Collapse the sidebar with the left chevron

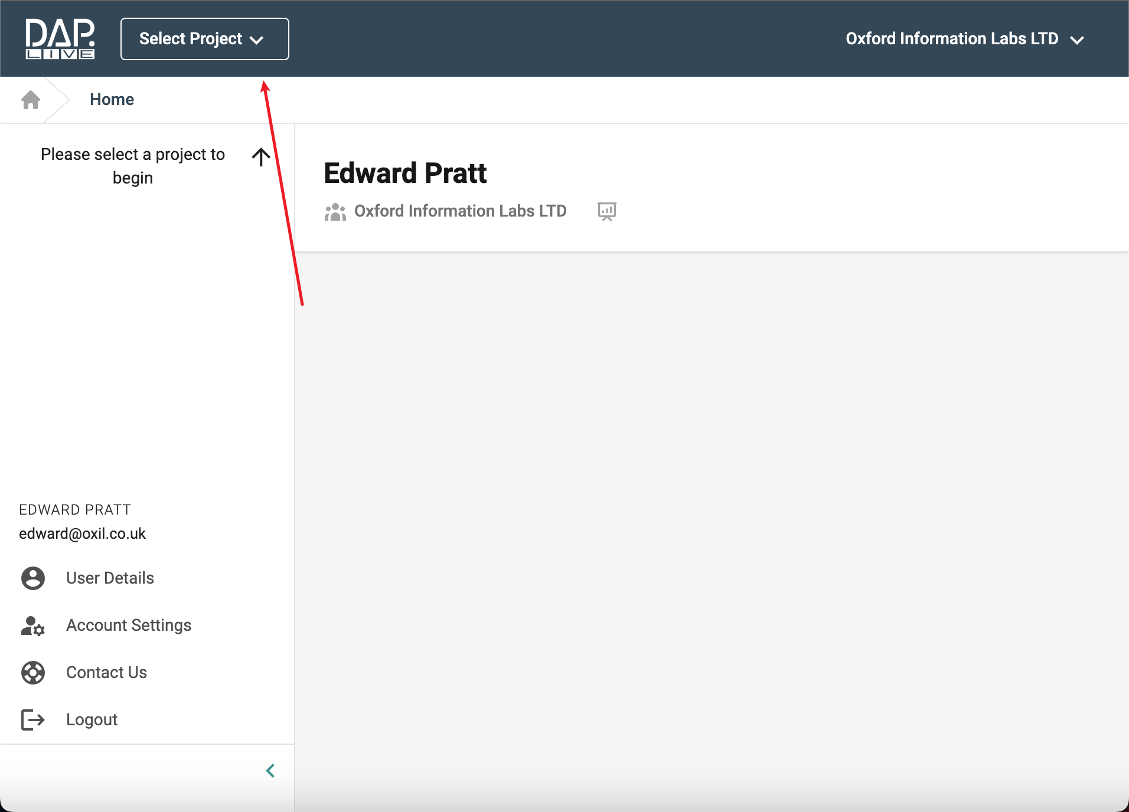tap(270, 771)
